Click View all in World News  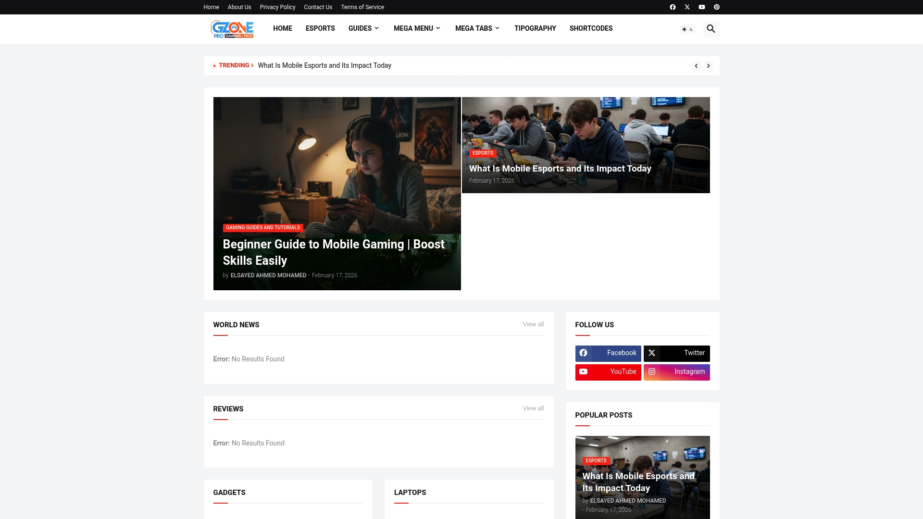click(533, 324)
